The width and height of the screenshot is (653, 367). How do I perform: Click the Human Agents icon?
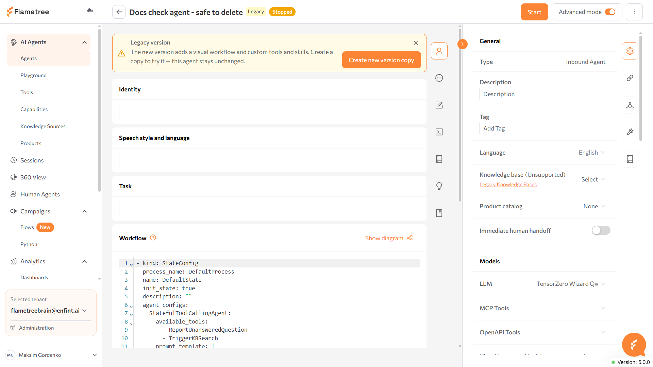14,194
